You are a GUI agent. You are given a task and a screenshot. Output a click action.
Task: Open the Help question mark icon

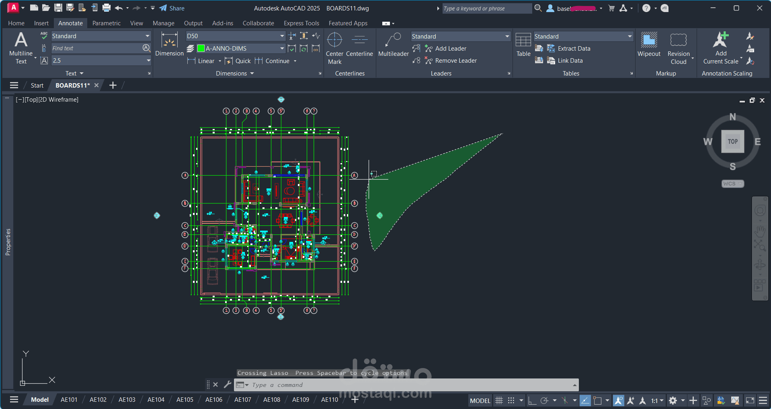point(646,8)
